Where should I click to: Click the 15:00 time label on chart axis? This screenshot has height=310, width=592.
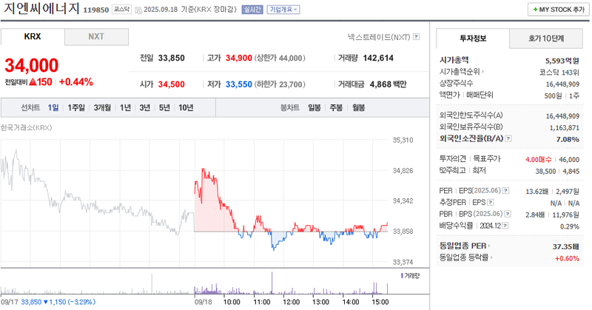380,302
